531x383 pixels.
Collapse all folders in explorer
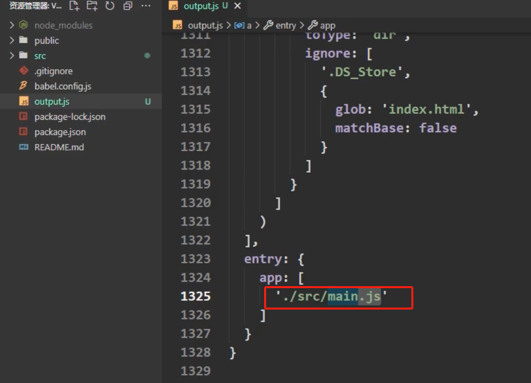click(128, 6)
